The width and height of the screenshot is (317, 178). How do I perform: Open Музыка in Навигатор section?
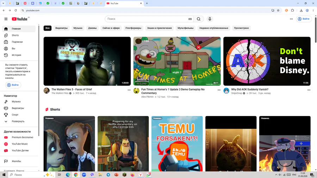tap(19, 102)
